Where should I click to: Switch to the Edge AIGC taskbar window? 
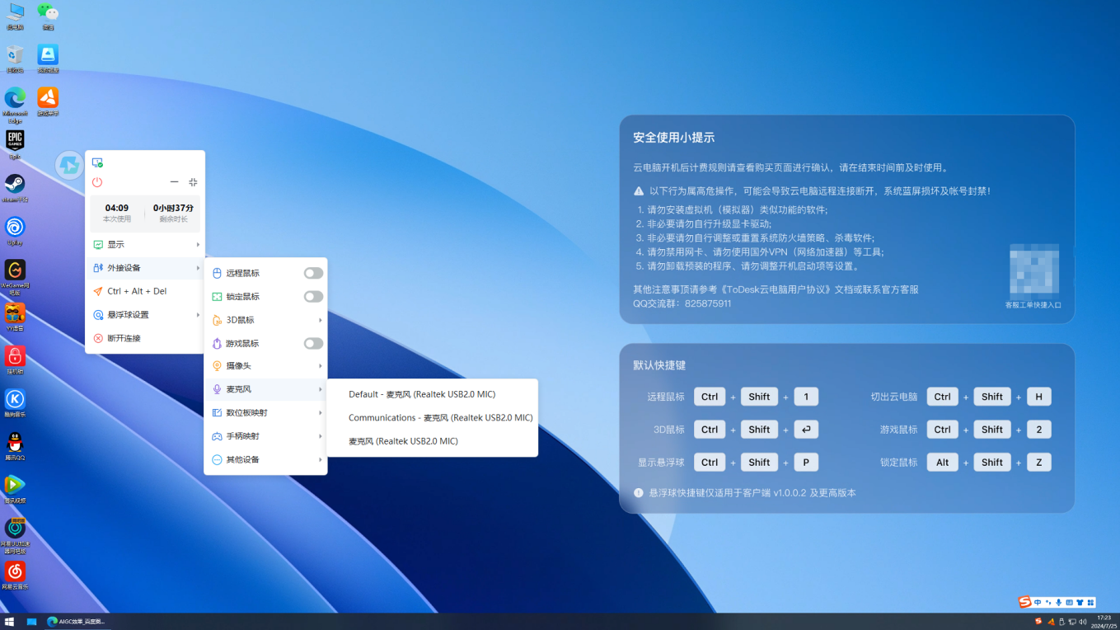77,622
